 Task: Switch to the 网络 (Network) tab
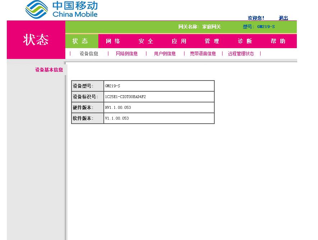click(112, 41)
